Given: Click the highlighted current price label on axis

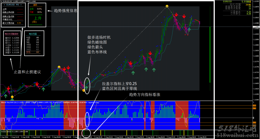Looking at the screenshot, I should (256, 27).
